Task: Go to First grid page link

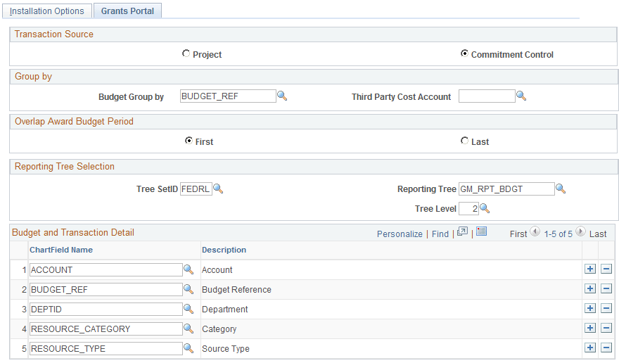Action: (x=518, y=234)
